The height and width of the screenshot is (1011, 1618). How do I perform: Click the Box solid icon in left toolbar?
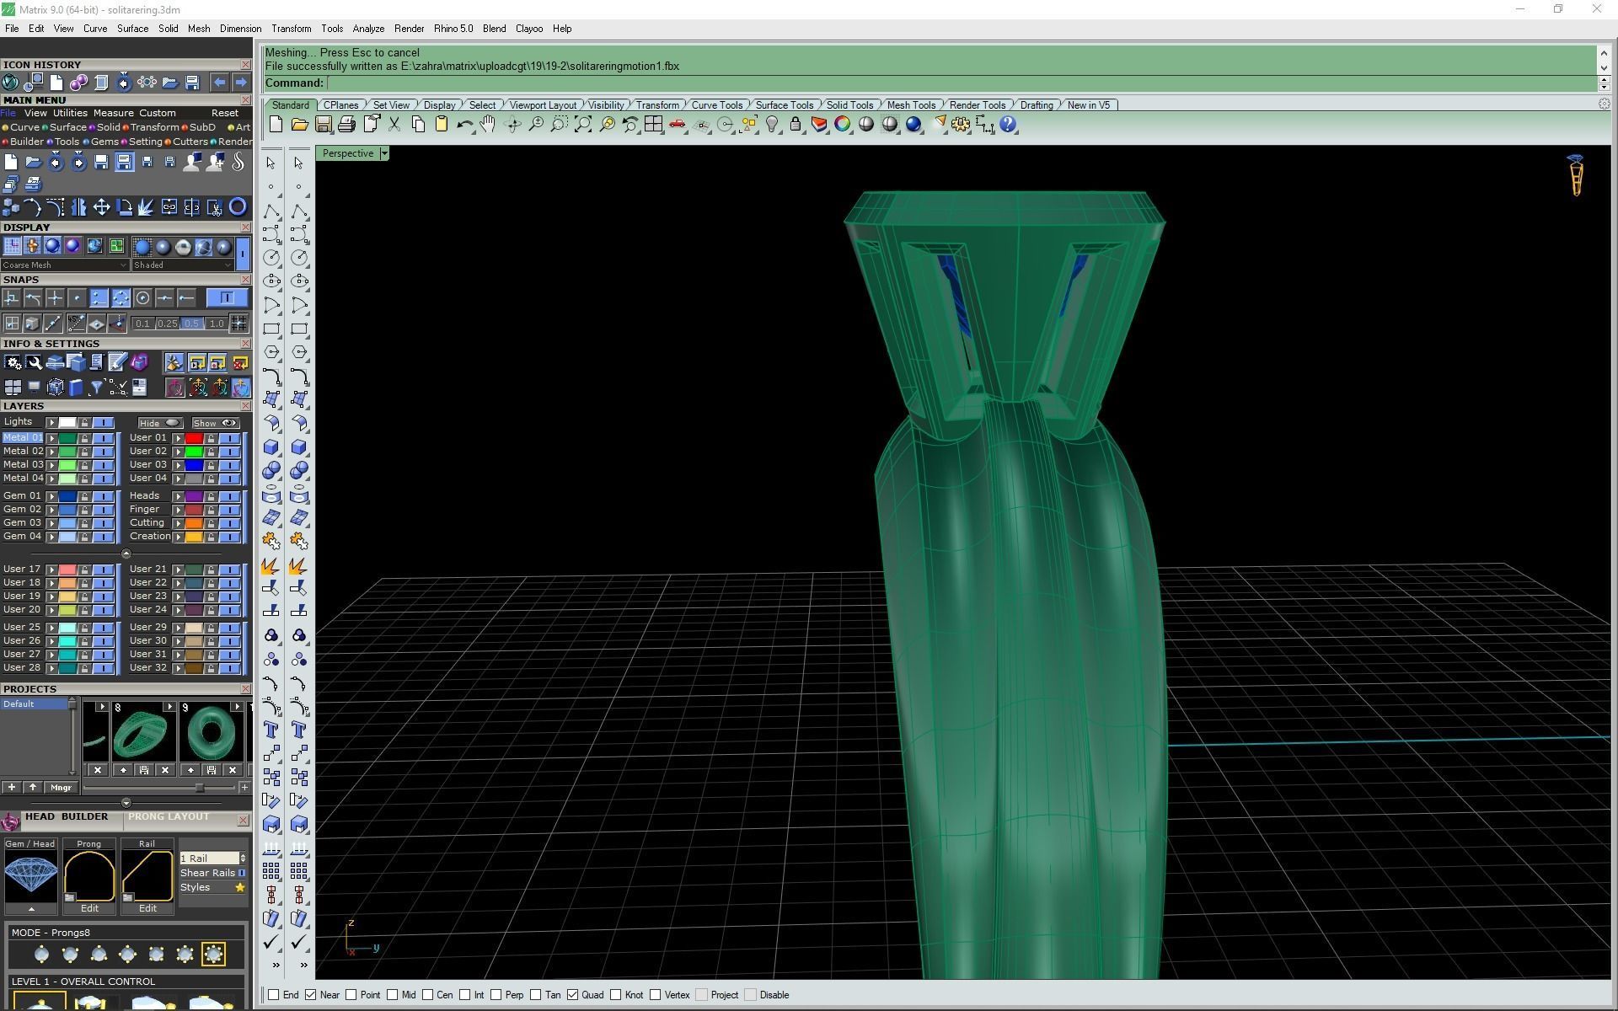pos(271,447)
